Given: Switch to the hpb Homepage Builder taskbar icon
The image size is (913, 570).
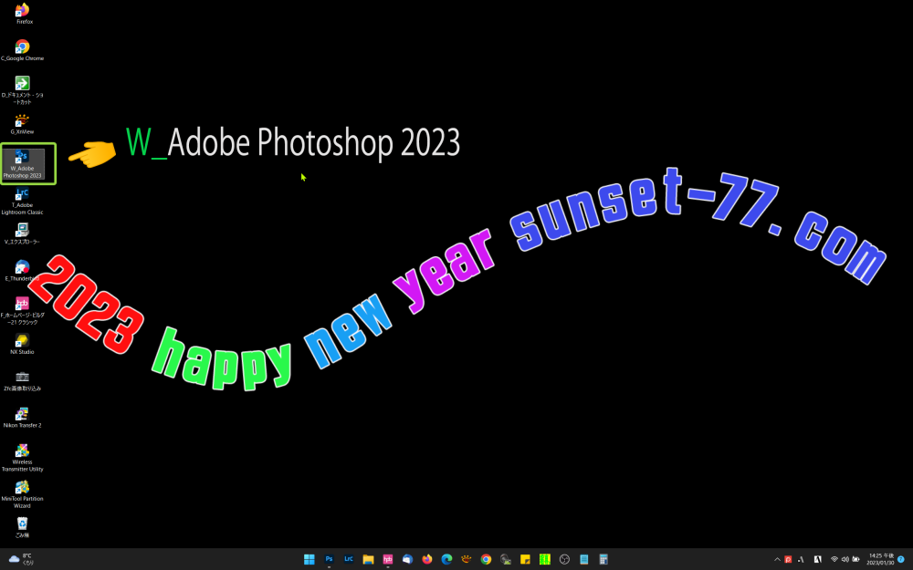Looking at the screenshot, I should pyautogui.click(x=388, y=560).
